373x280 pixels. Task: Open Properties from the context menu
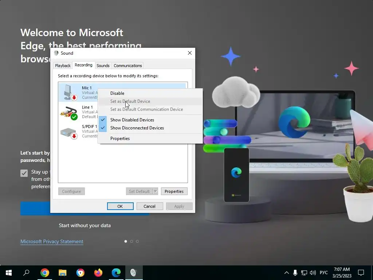[x=150, y=138]
